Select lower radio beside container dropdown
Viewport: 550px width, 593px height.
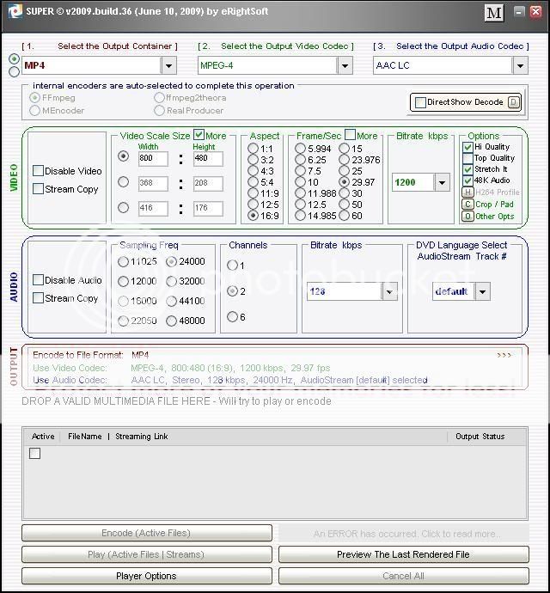(x=14, y=71)
